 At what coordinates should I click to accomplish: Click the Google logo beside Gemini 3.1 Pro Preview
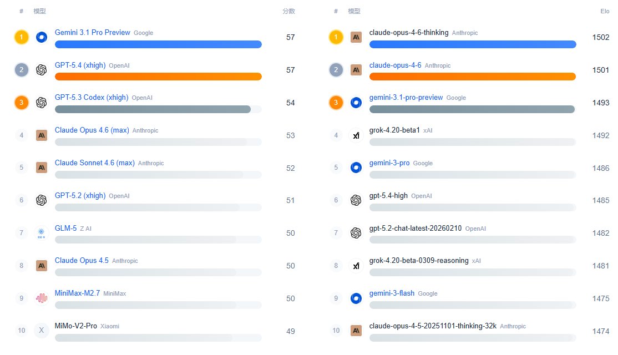coord(41,37)
